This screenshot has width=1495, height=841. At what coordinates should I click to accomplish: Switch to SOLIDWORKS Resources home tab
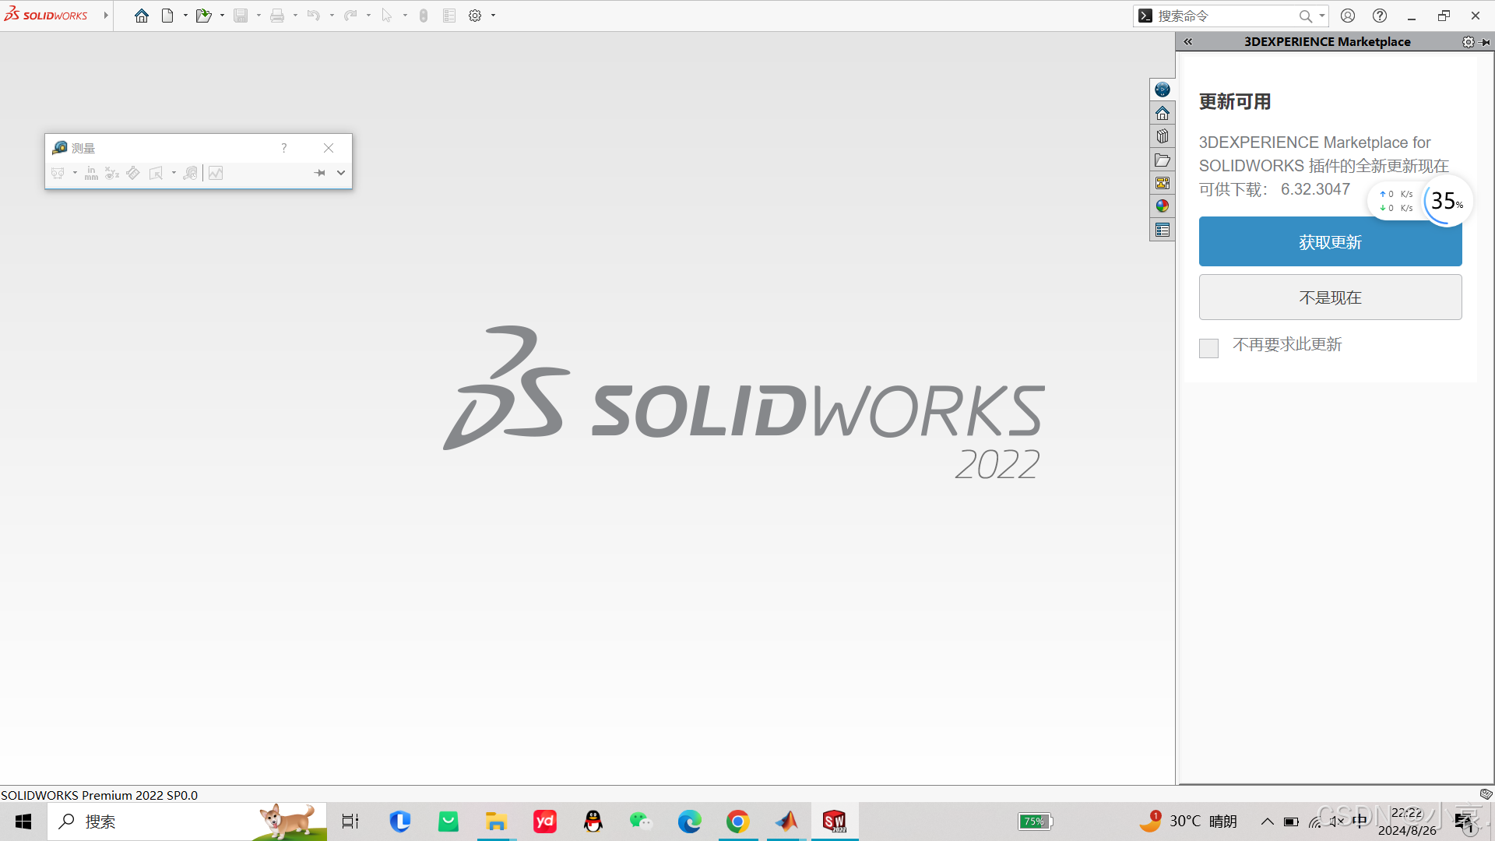1163,113
